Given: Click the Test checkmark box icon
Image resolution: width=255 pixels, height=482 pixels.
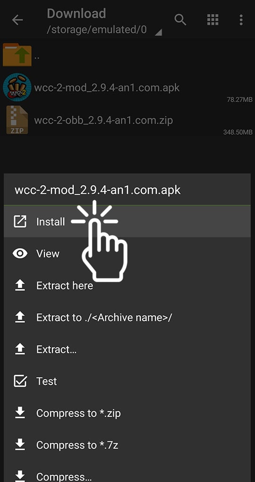Looking at the screenshot, I should point(20,381).
